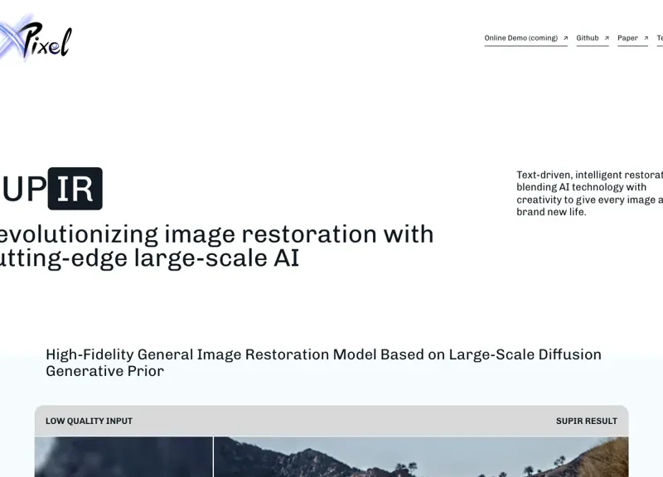
Task: Open the Paper link
Action: 627,38
